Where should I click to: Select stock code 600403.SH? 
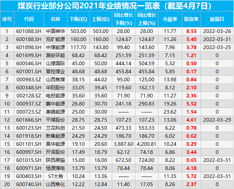29,176
